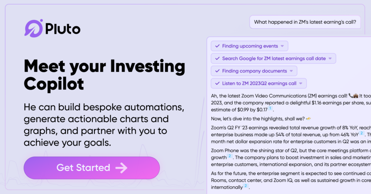Click the Finding company documents label
The image size is (371, 194).
pos(254,71)
